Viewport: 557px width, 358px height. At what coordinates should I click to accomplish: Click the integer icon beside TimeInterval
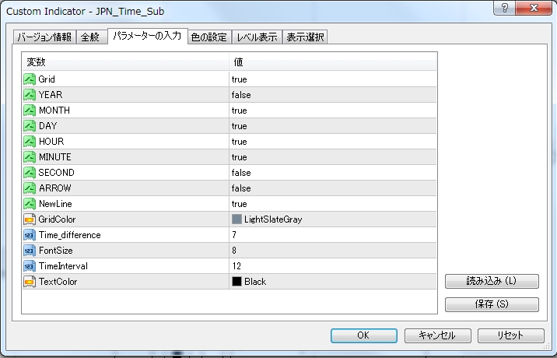30,266
